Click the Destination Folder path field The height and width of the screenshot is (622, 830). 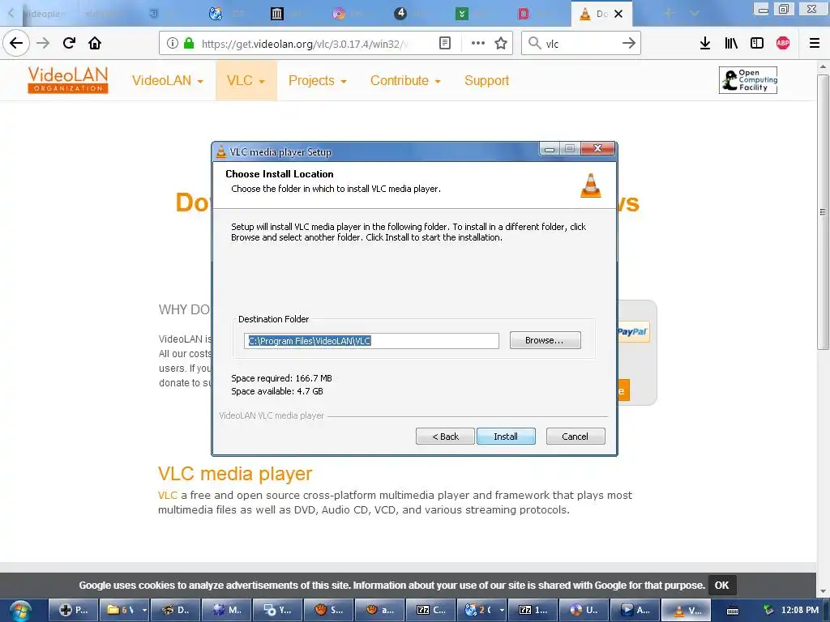pos(371,341)
